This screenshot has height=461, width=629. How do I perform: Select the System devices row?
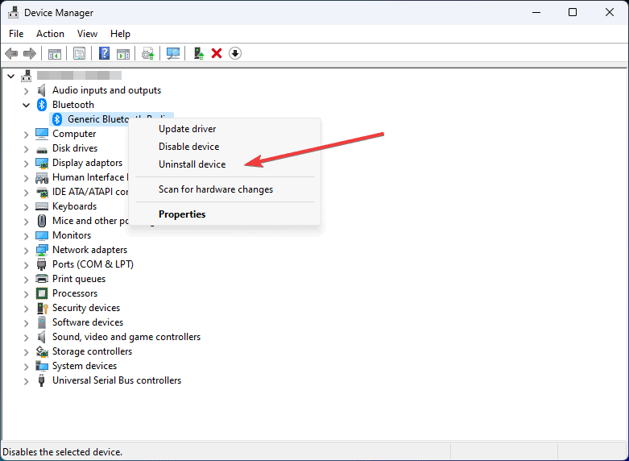85,366
